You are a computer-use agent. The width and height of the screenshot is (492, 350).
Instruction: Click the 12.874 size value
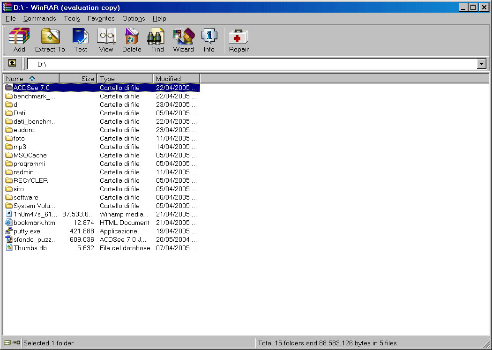pyautogui.click(x=84, y=223)
